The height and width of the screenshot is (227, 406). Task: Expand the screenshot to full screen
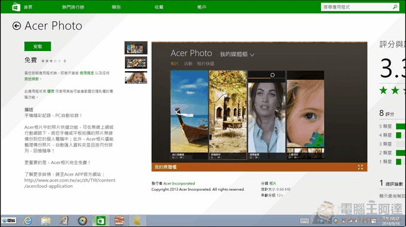click(x=360, y=167)
